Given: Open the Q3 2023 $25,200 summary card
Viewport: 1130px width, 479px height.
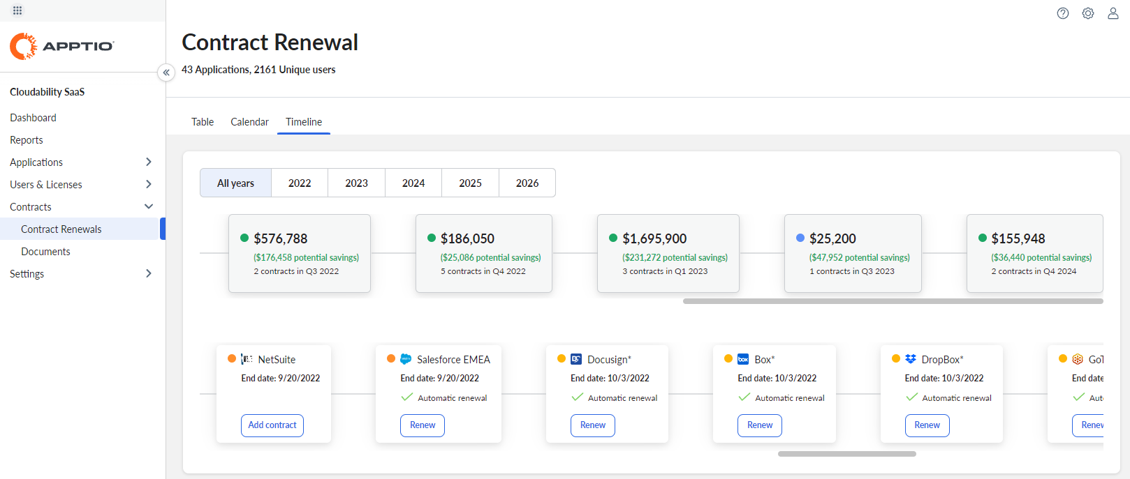Looking at the screenshot, I should (x=853, y=253).
